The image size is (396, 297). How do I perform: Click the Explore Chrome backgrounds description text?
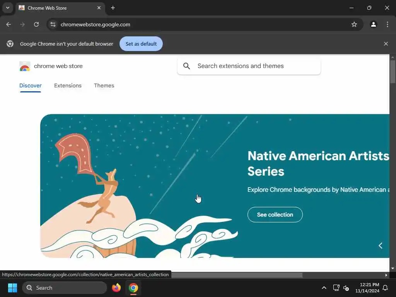point(318,189)
